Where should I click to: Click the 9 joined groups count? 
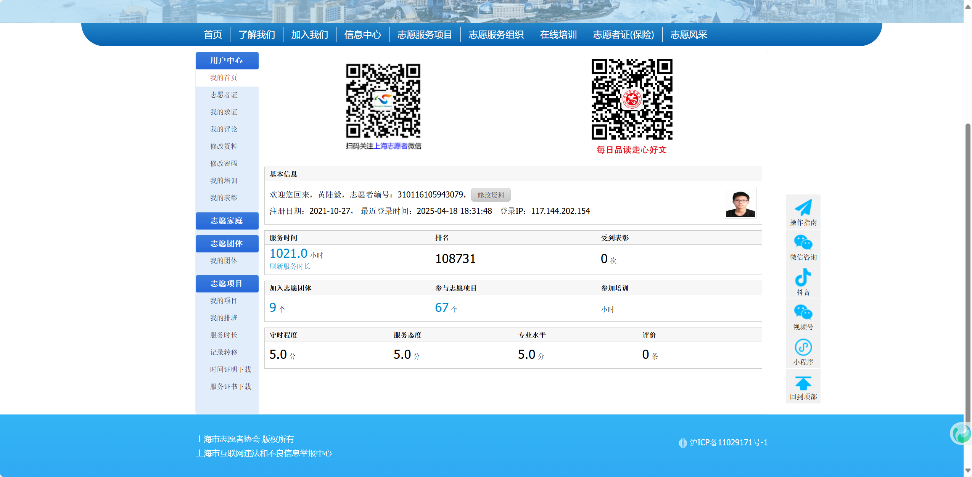273,307
